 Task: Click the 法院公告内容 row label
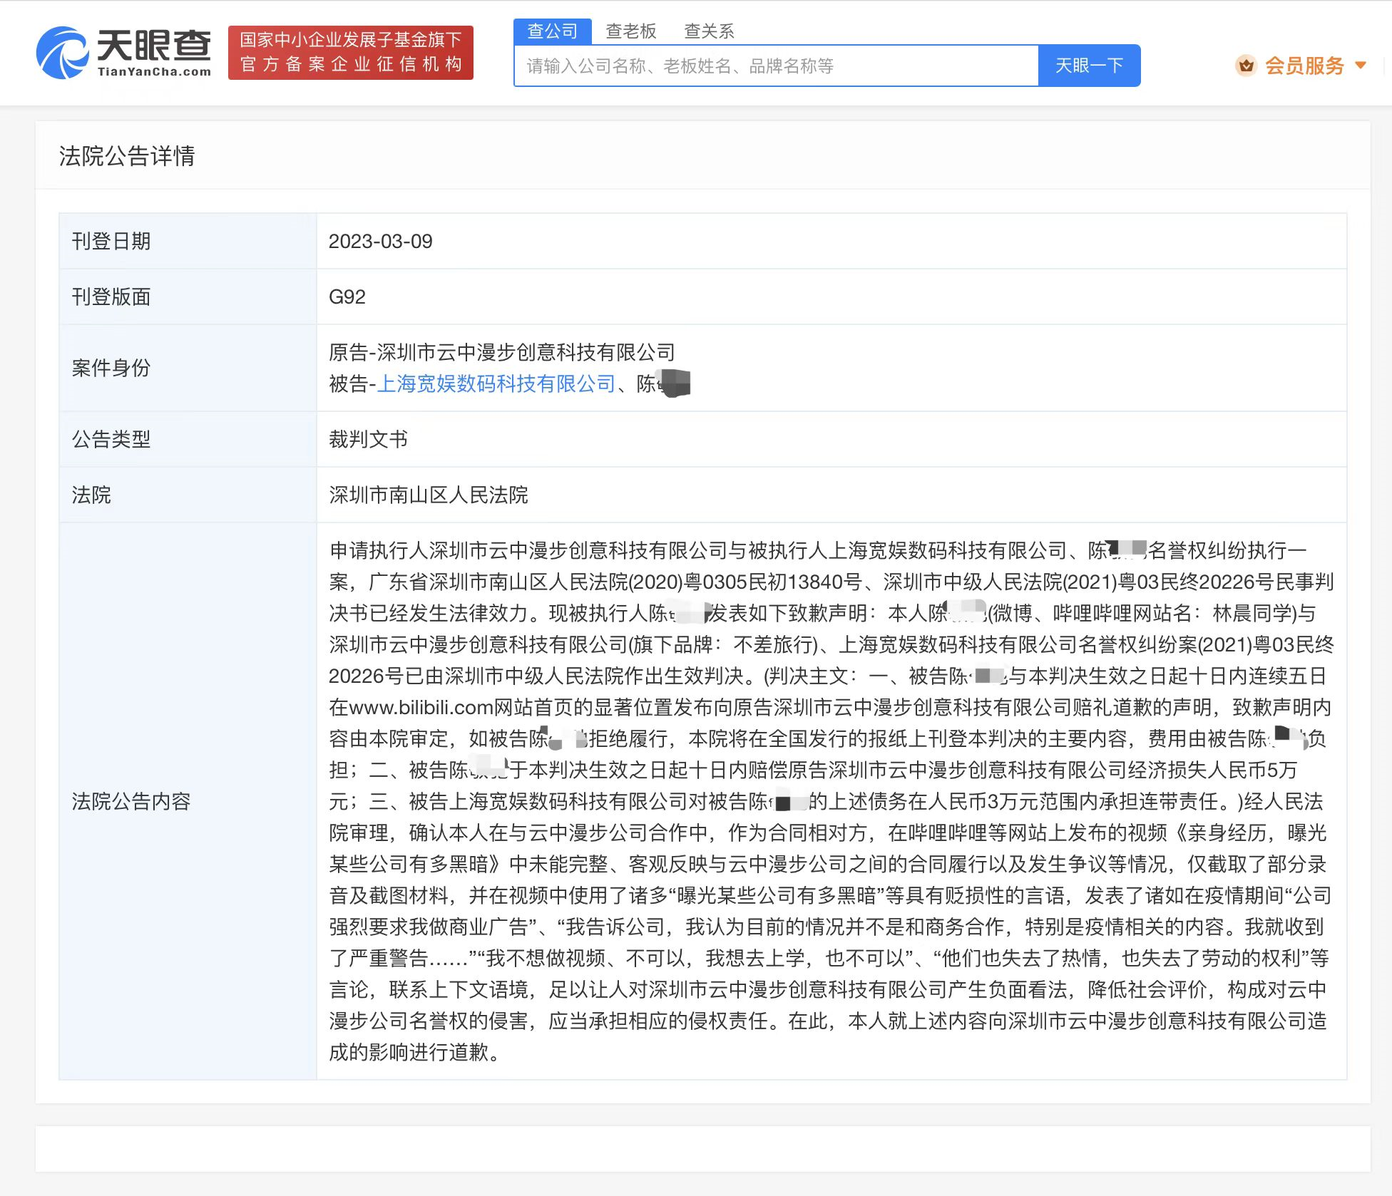131,801
